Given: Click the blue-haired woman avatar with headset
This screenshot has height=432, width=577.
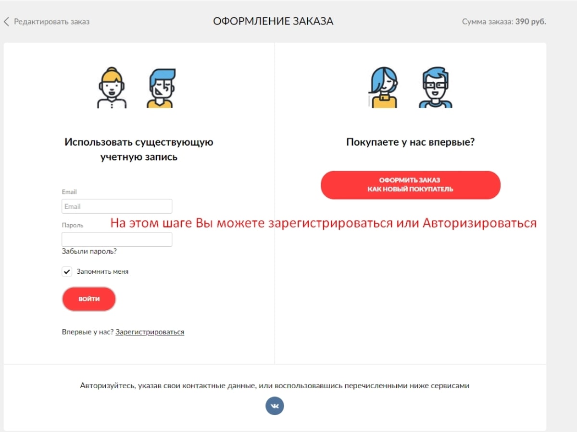Looking at the screenshot, I should (x=383, y=87).
